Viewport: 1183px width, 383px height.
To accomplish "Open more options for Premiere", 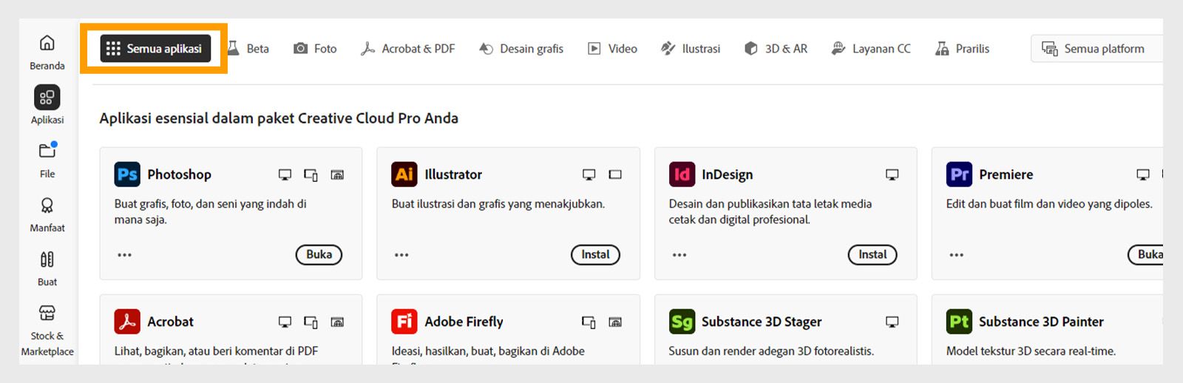I will coord(957,255).
